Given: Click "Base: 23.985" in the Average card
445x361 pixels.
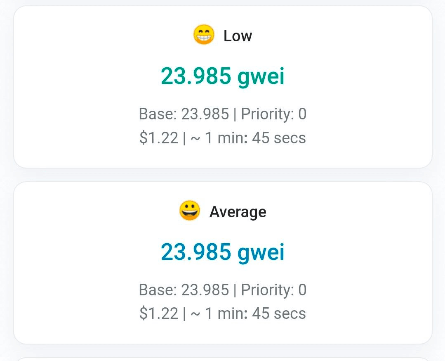Looking at the screenshot, I should 184,290.
